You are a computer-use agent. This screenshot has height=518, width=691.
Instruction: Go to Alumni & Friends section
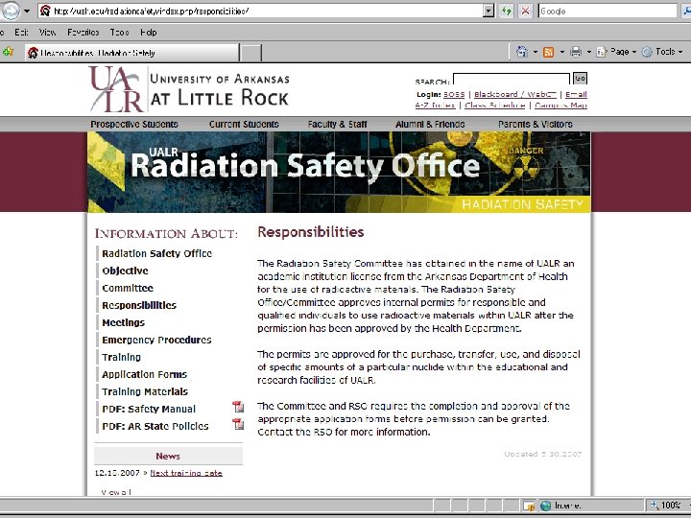[x=430, y=124]
